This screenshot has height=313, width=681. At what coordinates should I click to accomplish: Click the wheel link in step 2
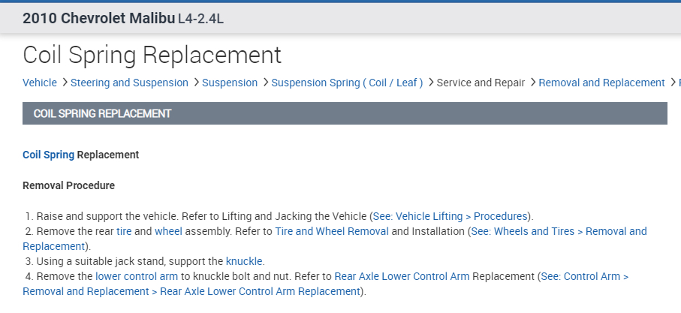click(x=168, y=231)
